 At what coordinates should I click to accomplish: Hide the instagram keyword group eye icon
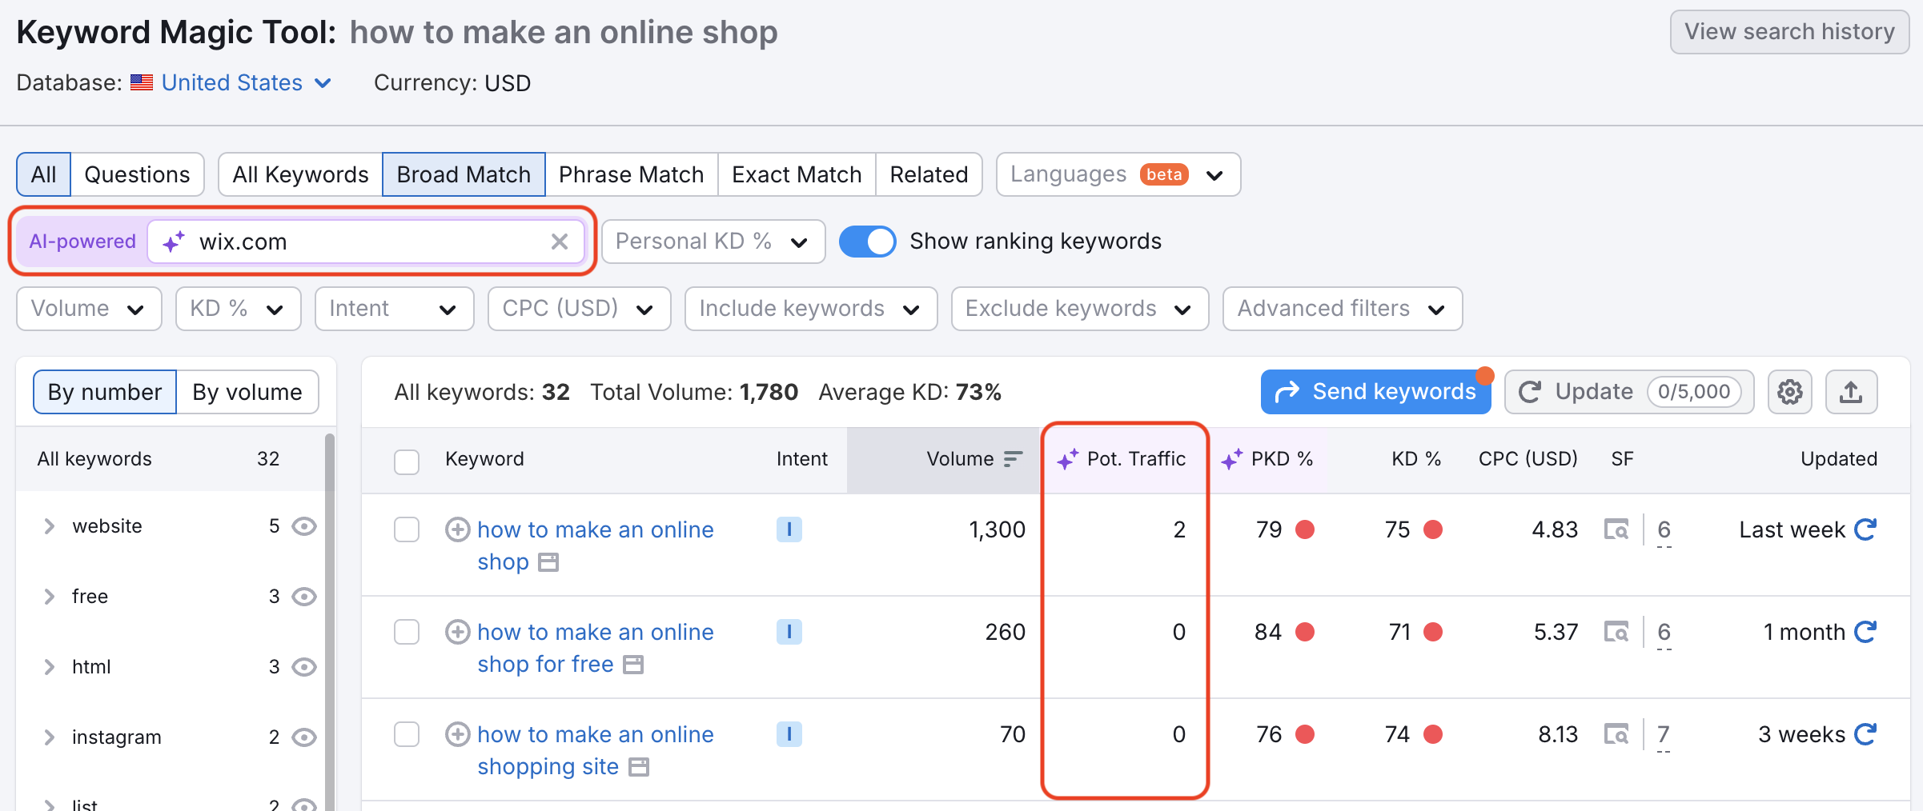click(304, 737)
